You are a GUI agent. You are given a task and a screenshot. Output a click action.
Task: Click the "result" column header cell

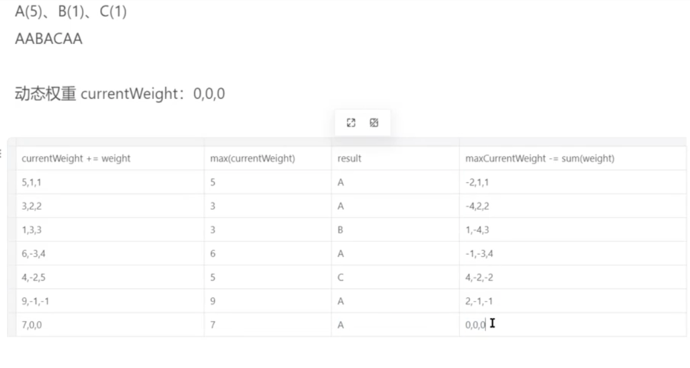click(395, 159)
